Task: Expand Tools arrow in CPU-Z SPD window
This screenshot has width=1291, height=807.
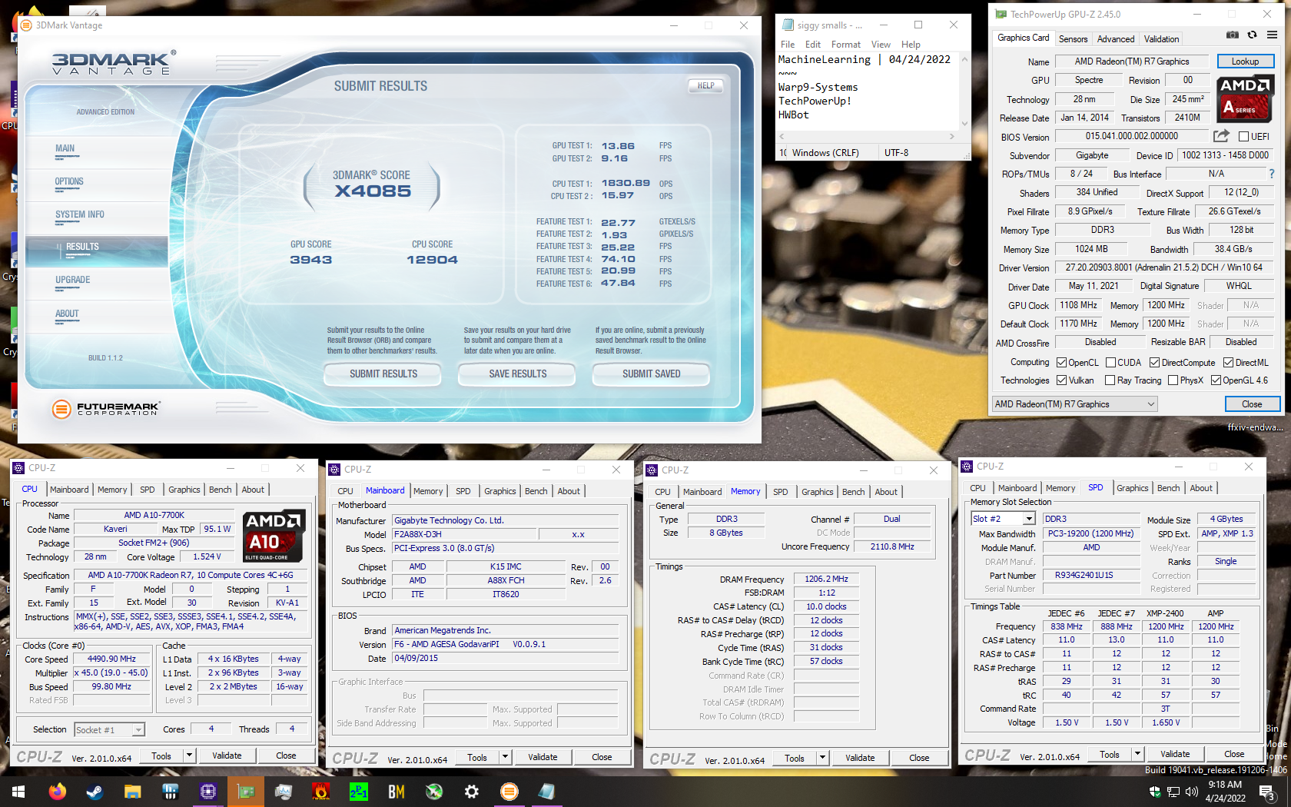Action: (x=1137, y=755)
